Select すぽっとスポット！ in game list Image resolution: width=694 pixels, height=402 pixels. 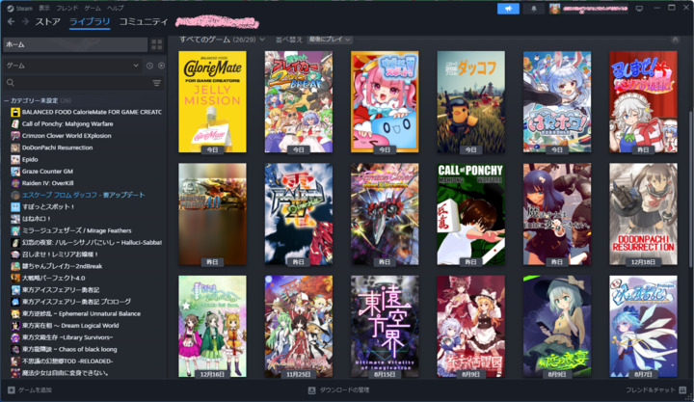43,206
